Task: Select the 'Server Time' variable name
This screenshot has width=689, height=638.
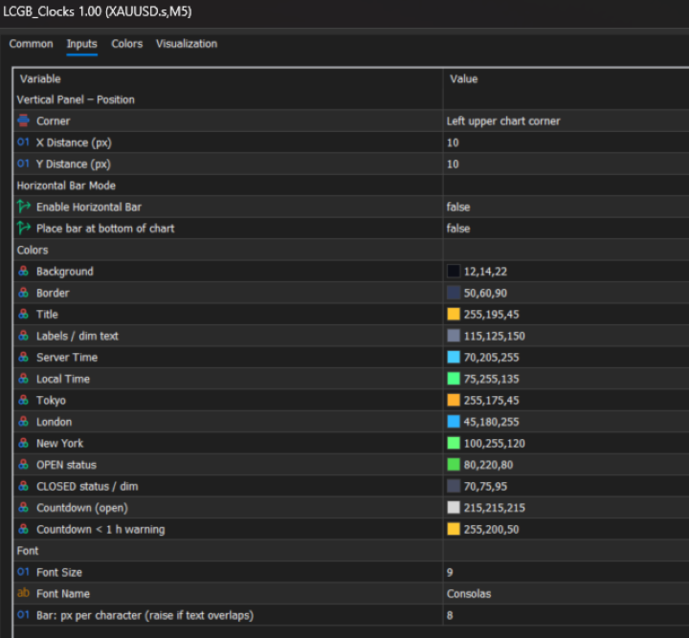Action: pos(67,358)
